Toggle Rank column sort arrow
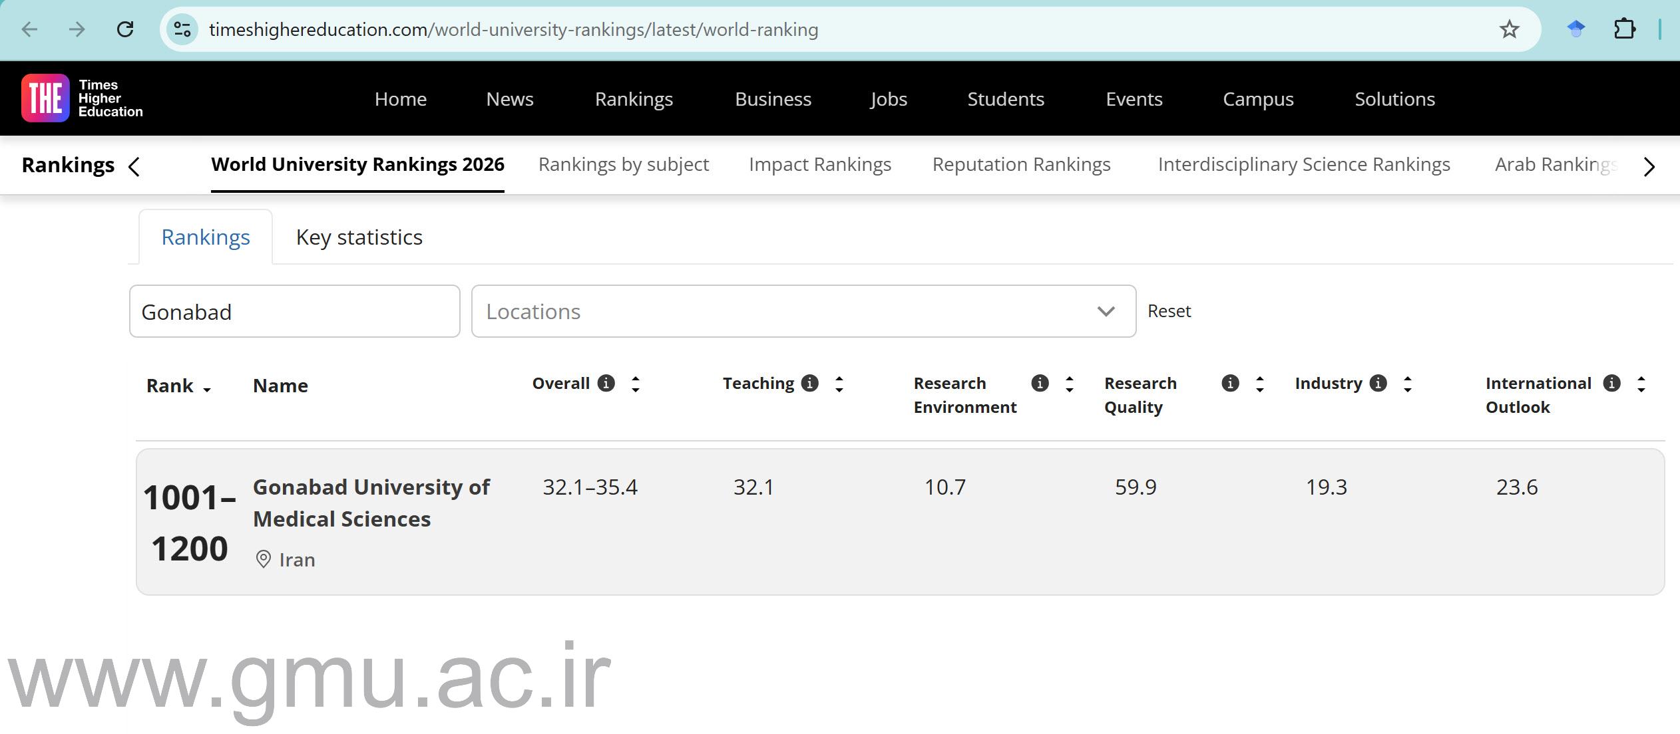Image resolution: width=1680 pixels, height=734 pixels. tap(207, 389)
